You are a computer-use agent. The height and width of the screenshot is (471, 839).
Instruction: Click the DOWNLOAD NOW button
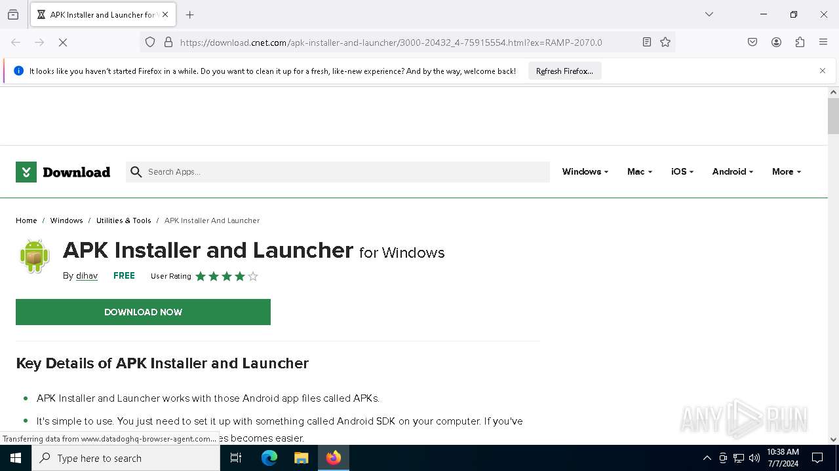coord(143,312)
